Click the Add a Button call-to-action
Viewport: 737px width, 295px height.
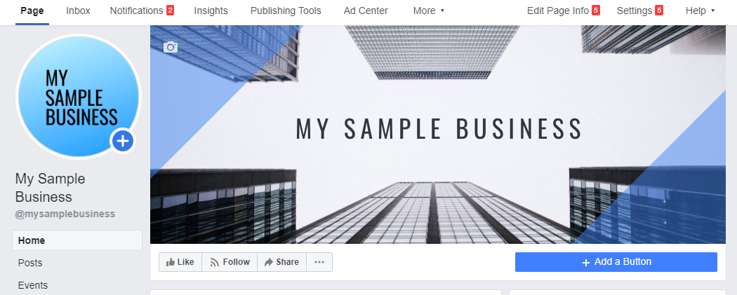click(x=616, y=262)
